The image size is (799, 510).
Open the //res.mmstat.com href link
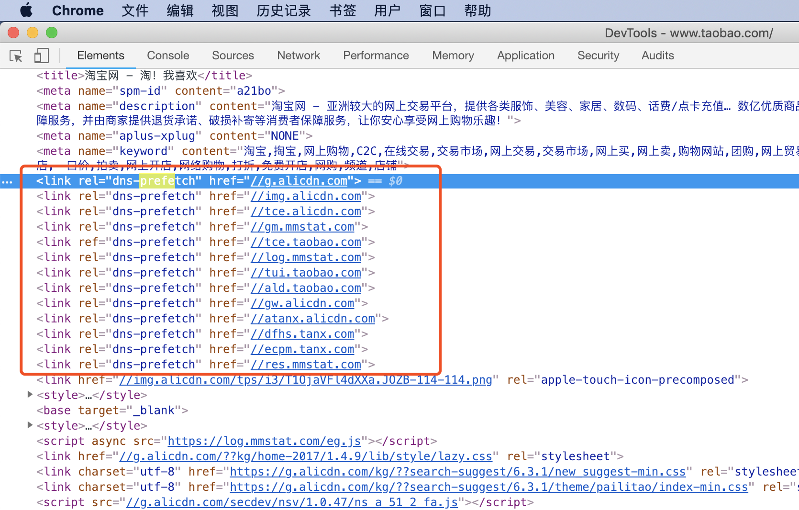coord(306,365)
